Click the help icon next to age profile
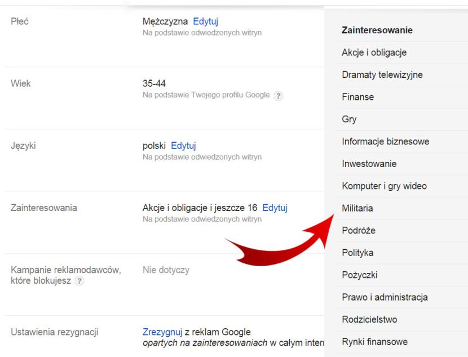The width and height of the screenshot is (468, 357). pyautogui.click(x=278, y=96)
